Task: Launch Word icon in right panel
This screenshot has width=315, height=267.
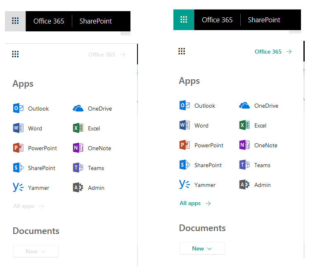Action: [x=185, y=125]
